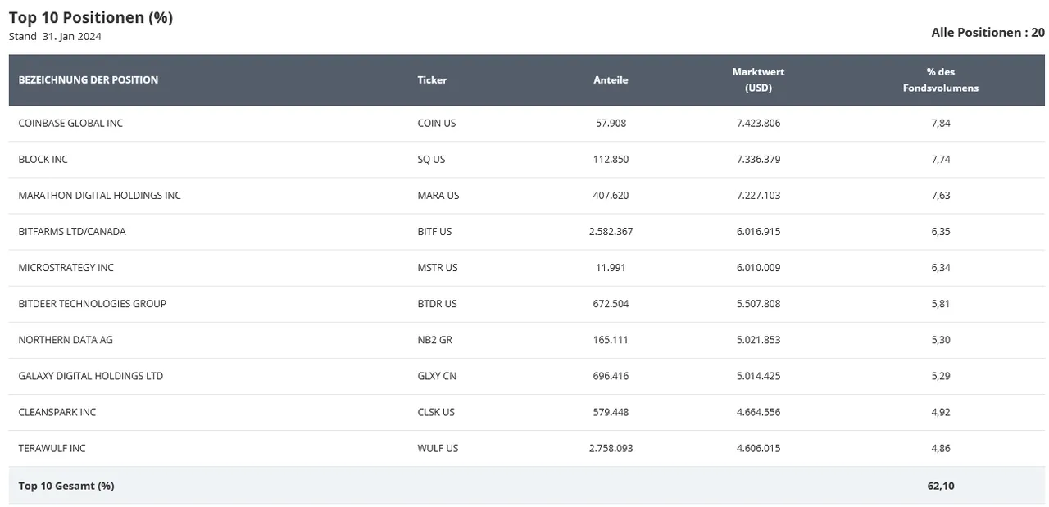Click the 'Anteile' column header
Image resolution: width=1049 pixels, height=507 pixels.
point(611,79)
